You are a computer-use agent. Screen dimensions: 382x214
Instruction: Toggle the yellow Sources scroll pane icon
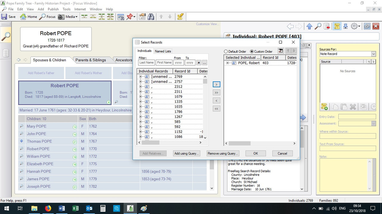point(337,26)
